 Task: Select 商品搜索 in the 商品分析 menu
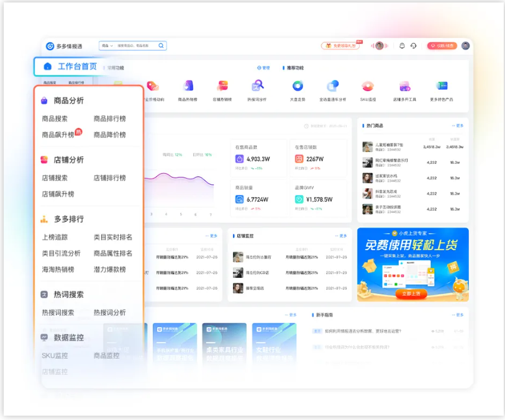57,117
